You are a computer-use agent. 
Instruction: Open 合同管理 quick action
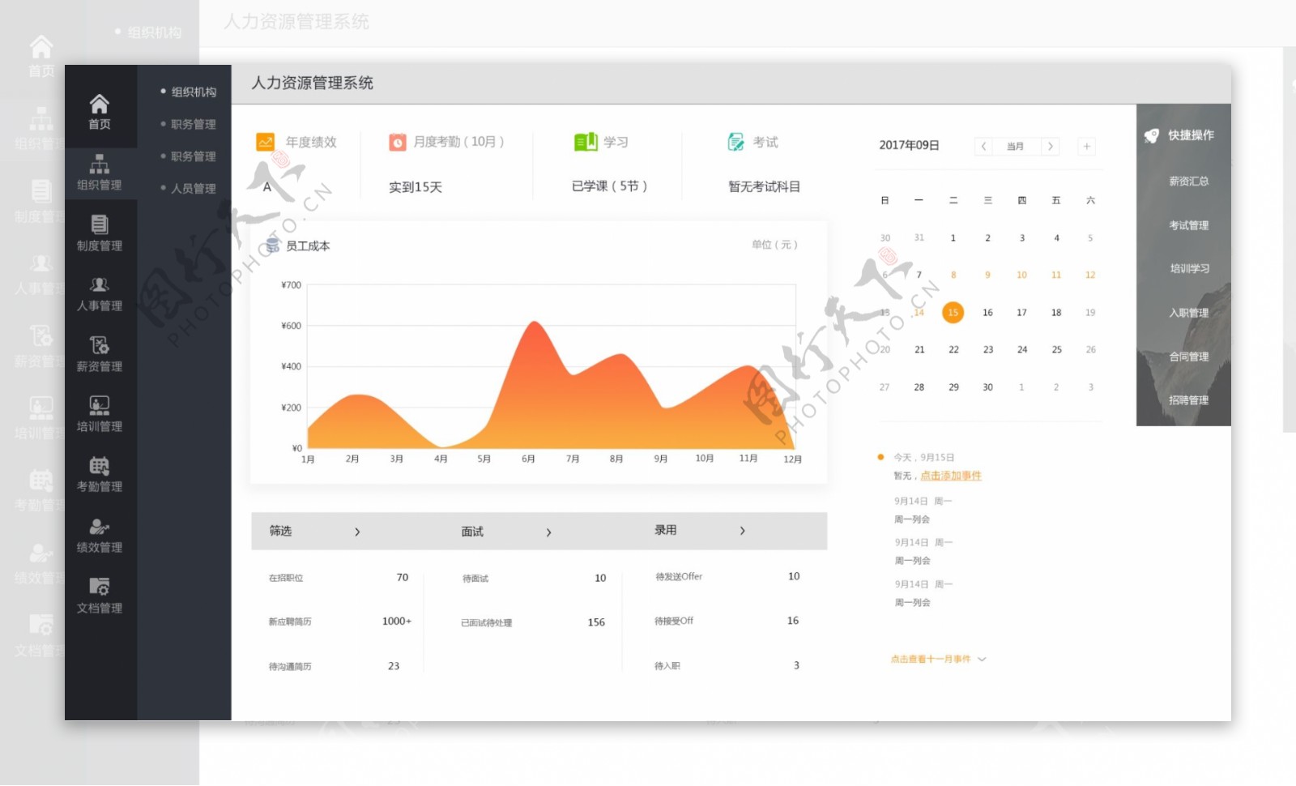1188,357
